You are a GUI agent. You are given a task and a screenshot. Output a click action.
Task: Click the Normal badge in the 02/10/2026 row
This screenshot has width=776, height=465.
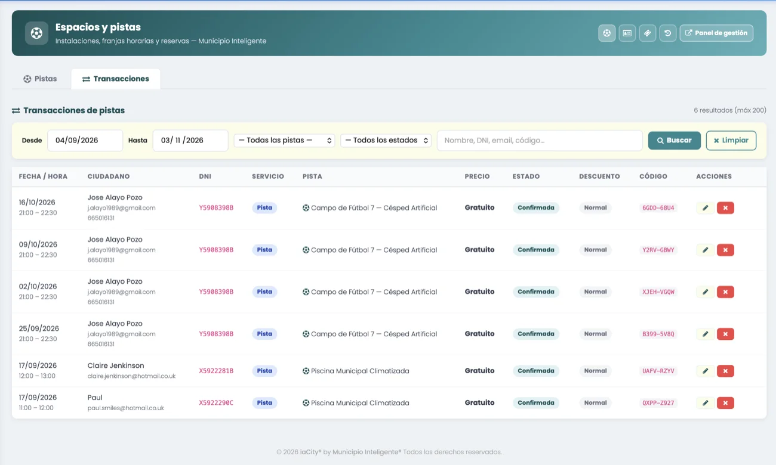(595, 292)
